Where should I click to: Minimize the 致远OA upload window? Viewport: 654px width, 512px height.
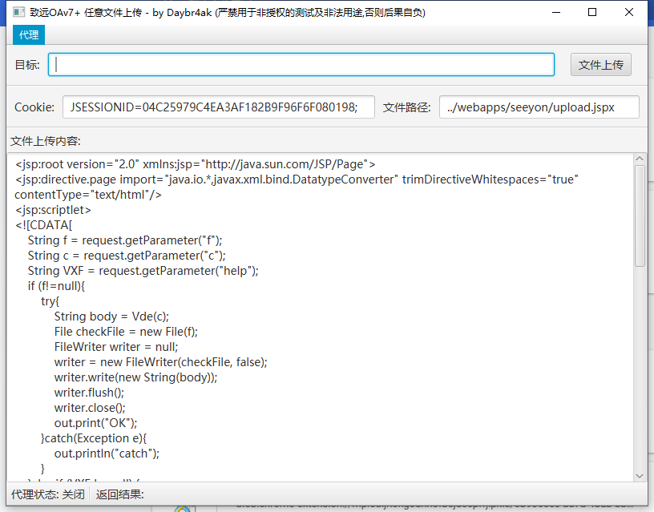pos(556,13)
